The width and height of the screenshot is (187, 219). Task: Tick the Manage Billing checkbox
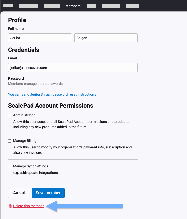pyautogui.click(x=10, y=141)
